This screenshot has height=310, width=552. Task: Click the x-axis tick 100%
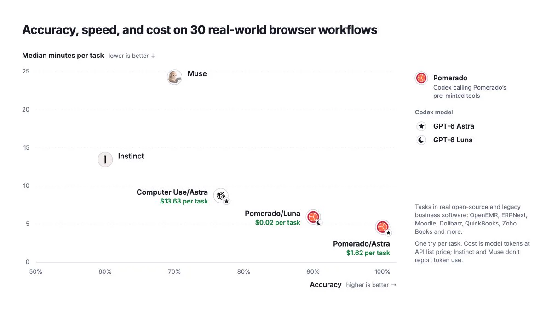point(382,271)
